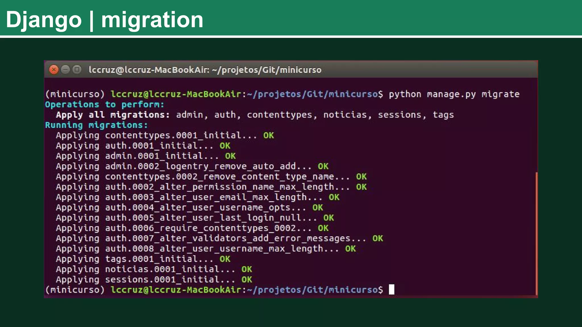
Task: Click the terminal scrollbar thumb
Action: 536,234
